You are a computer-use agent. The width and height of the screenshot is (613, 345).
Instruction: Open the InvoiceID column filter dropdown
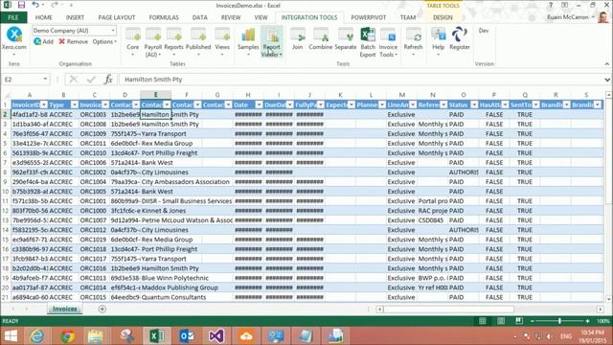coord(44,104)
